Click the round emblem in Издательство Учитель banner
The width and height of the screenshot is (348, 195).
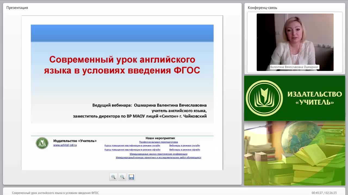(x=264, y=98)
